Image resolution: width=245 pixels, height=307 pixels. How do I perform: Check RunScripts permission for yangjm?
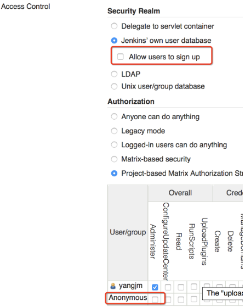click(x=193, y=287)
